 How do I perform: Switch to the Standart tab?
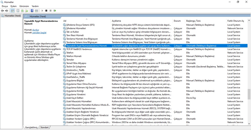click(x=44, y=127)
